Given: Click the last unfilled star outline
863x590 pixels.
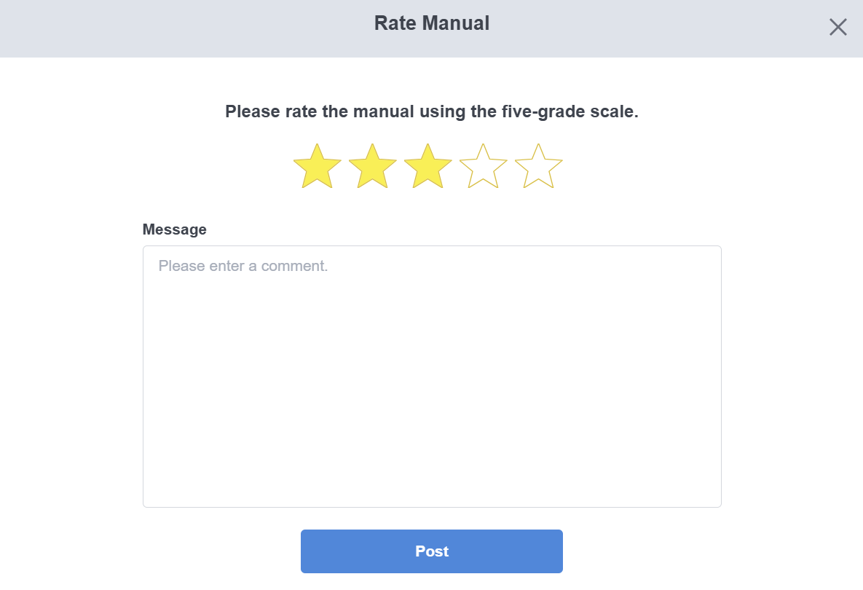Looking at the screenshot, I should (539, 167).
